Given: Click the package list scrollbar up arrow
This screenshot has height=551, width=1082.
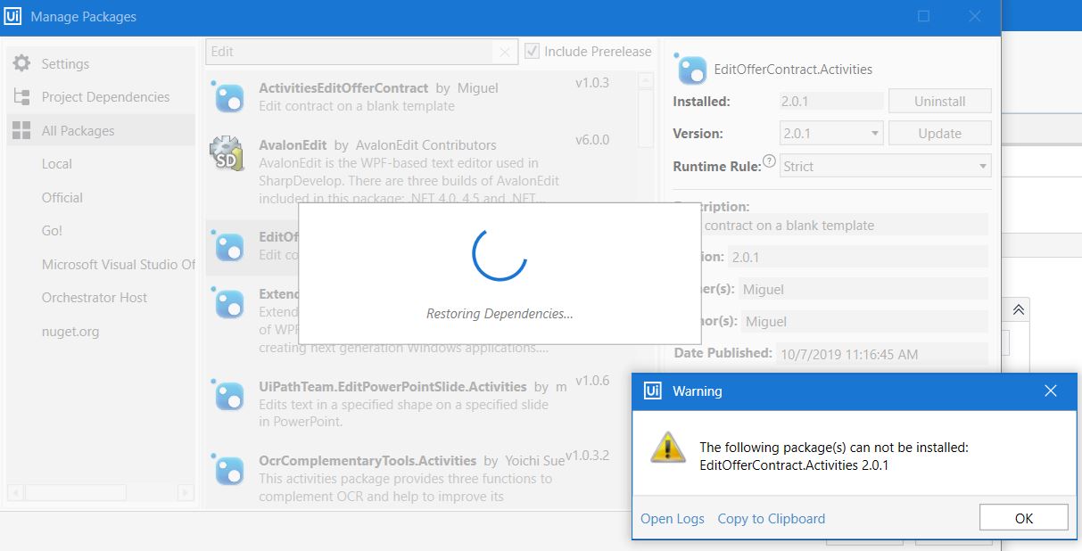Looking at the screenshot, I should pyautogui.click(x=648, y=82).
